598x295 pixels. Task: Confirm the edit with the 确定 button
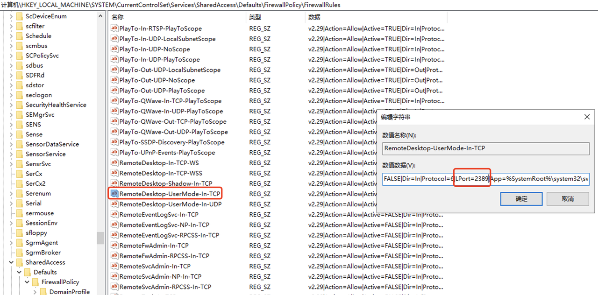(x=521, y=198)
